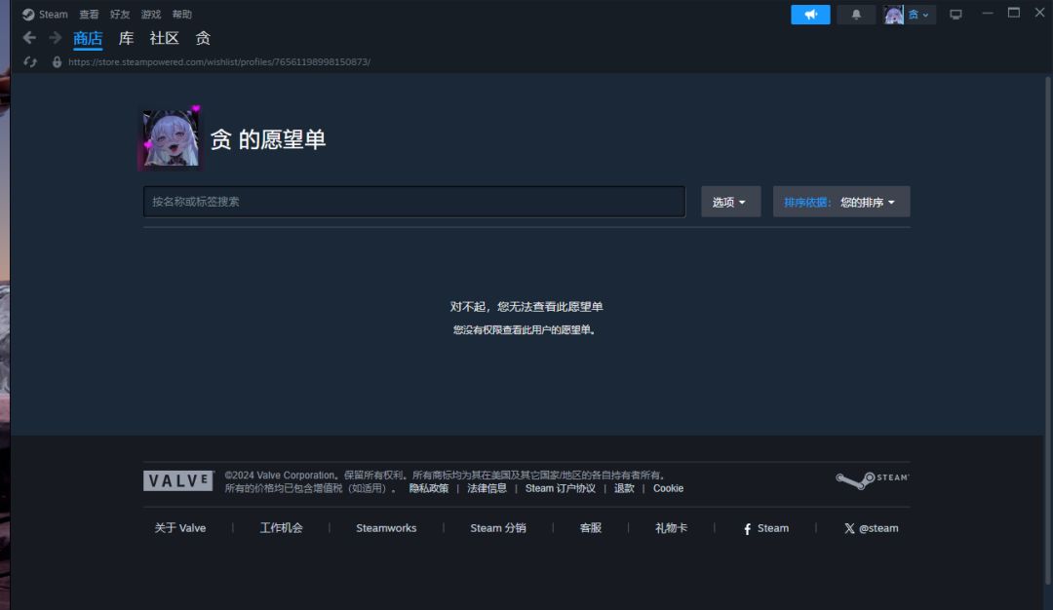Switch to the 社区 tab
This screenshot has height=610, width=1053.
tap(164, 38)
